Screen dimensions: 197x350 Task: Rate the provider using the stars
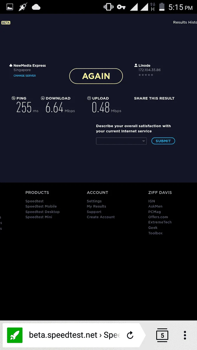tap(146, 75)
